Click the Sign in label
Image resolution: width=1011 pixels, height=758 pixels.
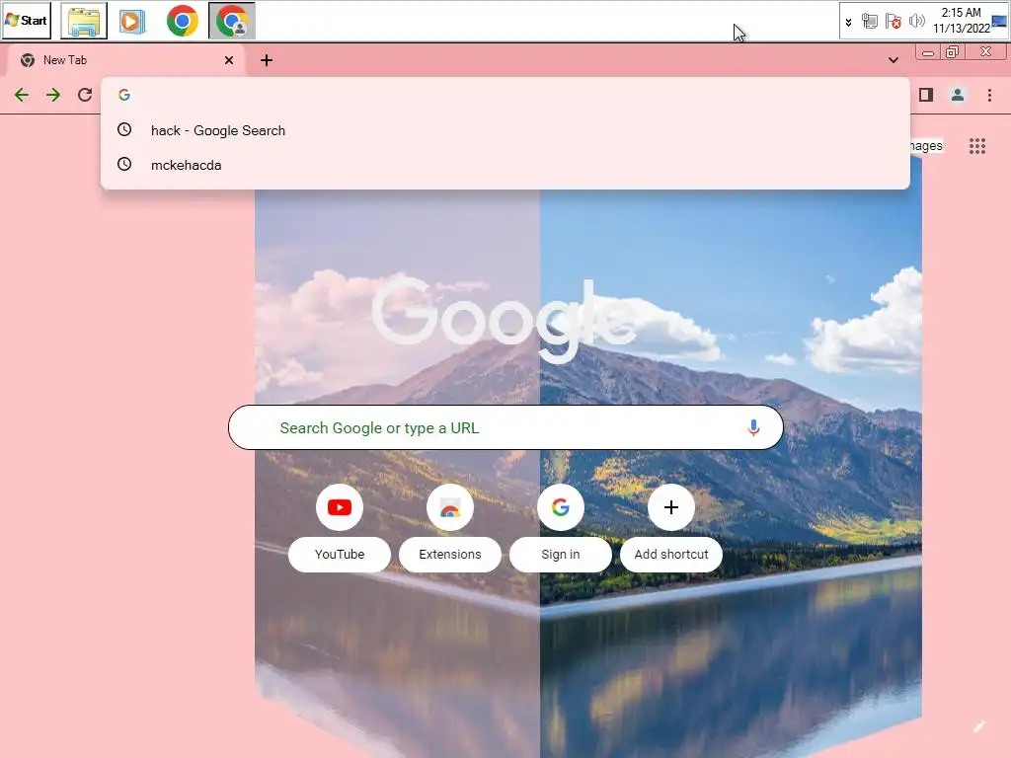[x=561, y=555]
